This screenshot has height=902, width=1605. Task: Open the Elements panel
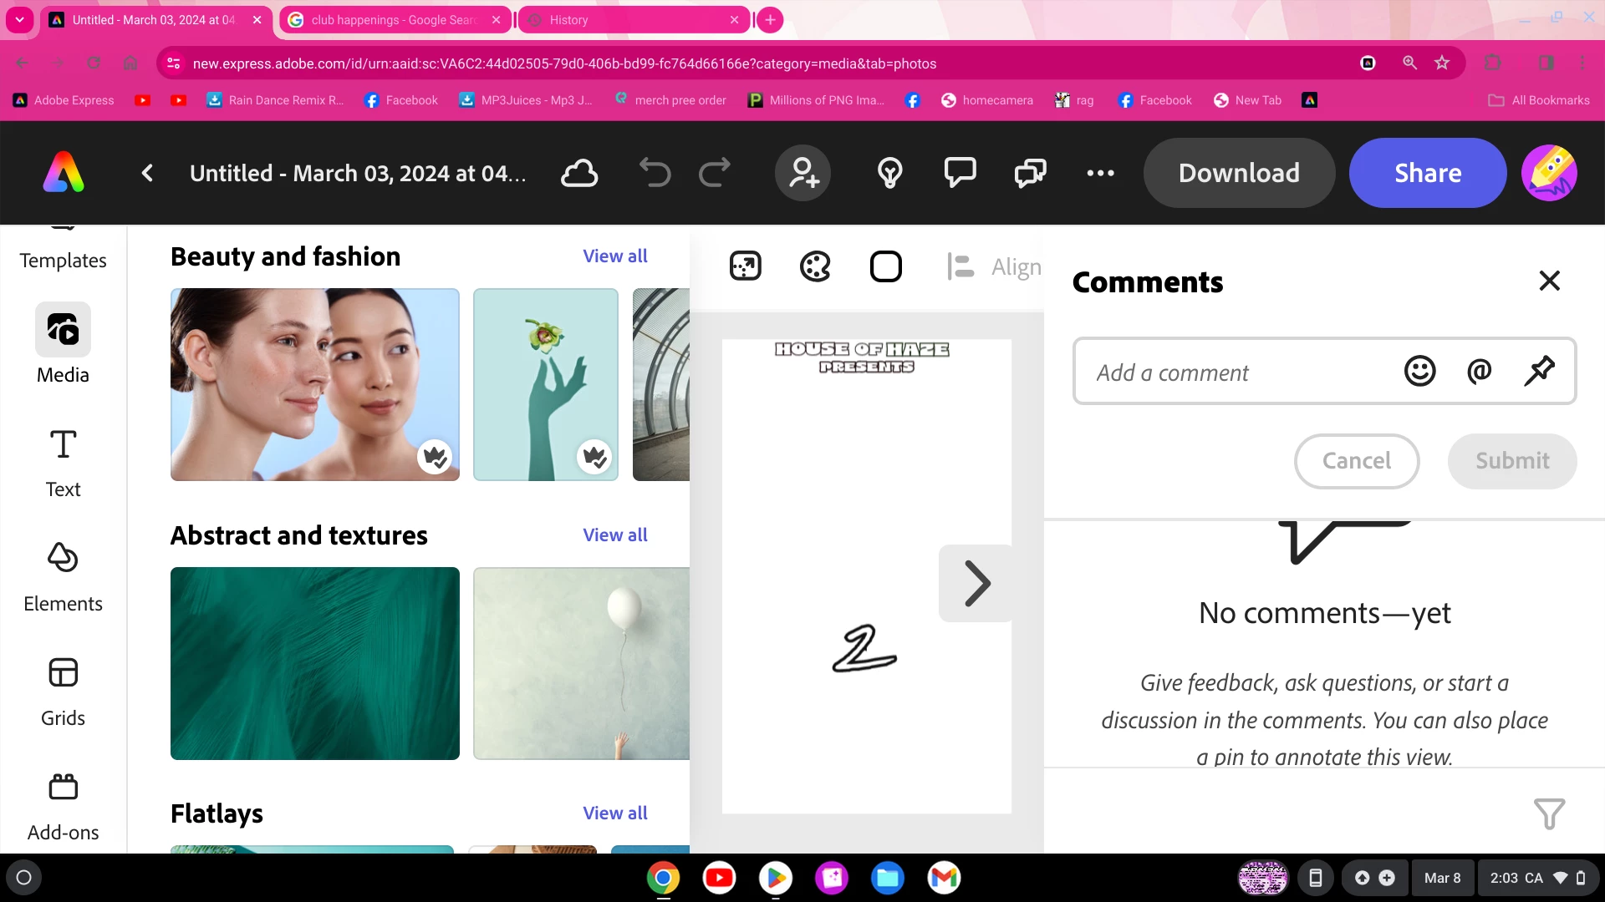tap(63, 578)
